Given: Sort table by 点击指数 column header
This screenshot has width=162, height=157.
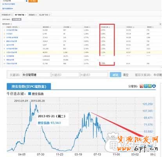Looking at the screenshot, I should pos(67,27).
